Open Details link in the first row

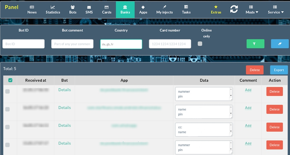tap(64, 90)
